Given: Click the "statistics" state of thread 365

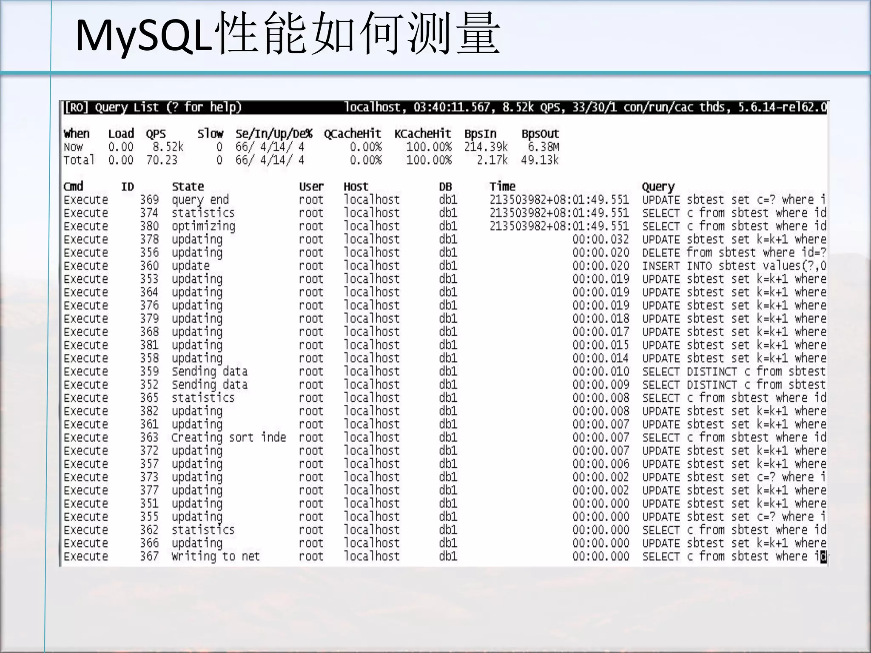Looking at the screenshot, I should [203, 398].
